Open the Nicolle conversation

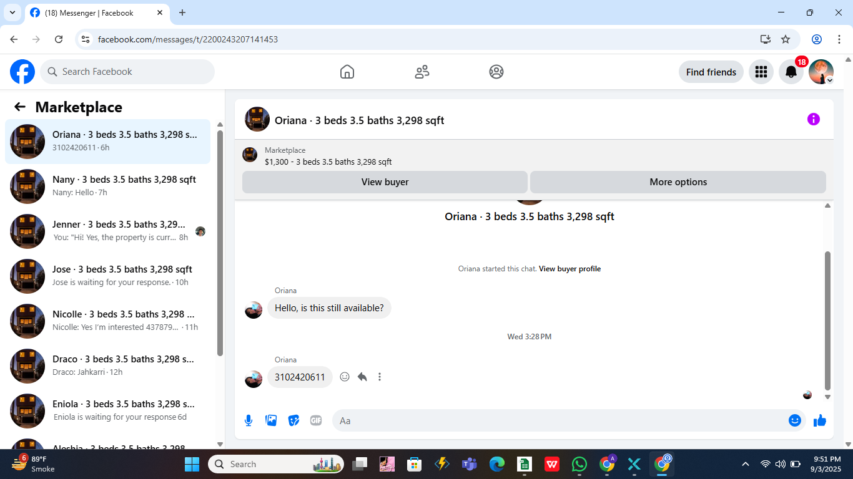(108, 321)
